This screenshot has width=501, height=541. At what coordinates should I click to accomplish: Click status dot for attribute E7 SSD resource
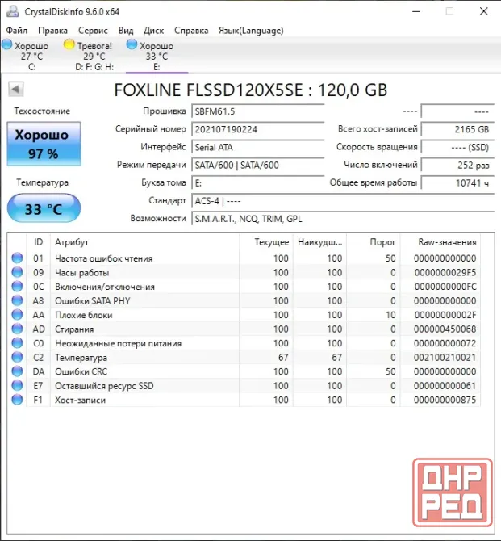[x=17, y=385]
